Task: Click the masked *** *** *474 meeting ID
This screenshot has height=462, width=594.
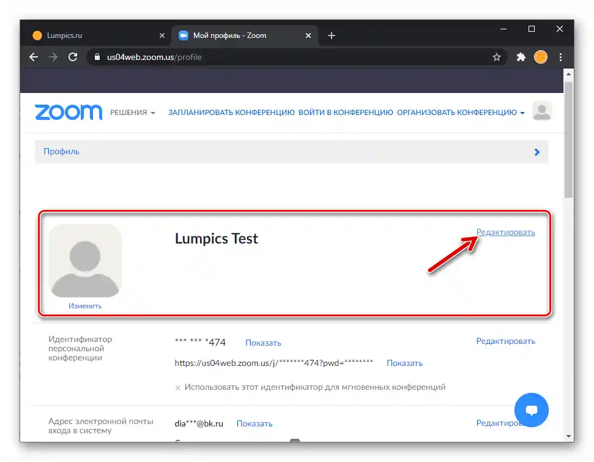Action: (x=200, y=342)
